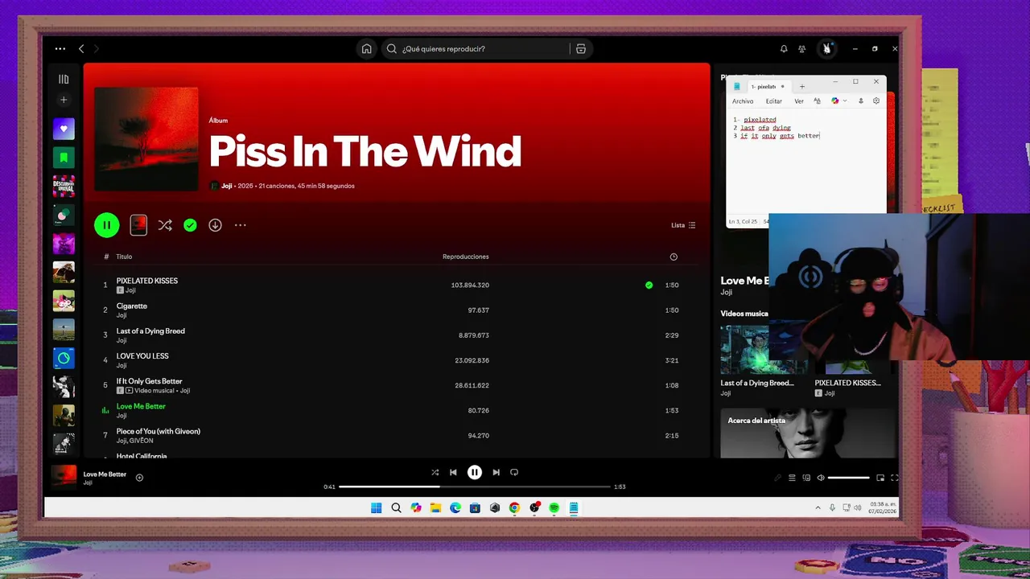
Task: Sort by Reproducciones column header
Action: [x=465, y=257]
